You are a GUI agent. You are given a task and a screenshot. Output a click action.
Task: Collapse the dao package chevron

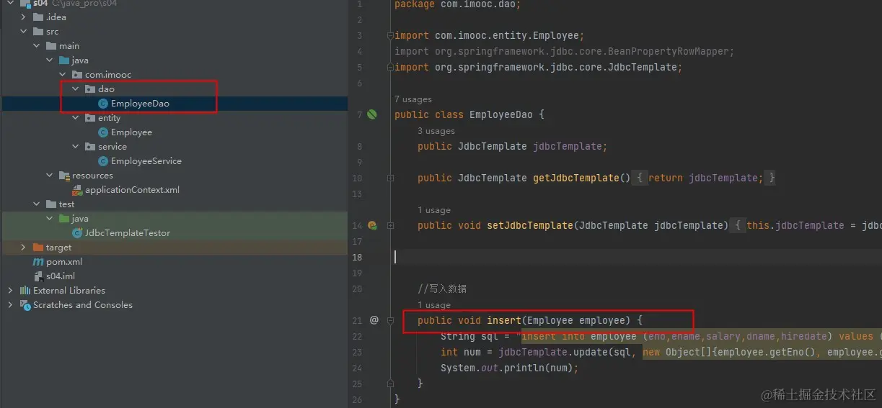[76, 89]
